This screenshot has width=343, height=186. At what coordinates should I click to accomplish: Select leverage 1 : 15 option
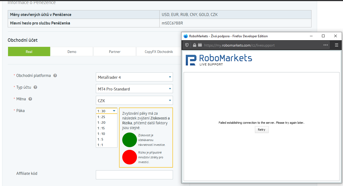[x=107, y=128]
